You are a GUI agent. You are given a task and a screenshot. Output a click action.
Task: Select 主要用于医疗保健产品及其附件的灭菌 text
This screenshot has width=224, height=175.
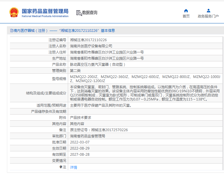(101, 105)
